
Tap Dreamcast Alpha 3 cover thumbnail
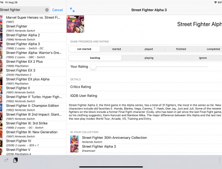click(74, 148)
